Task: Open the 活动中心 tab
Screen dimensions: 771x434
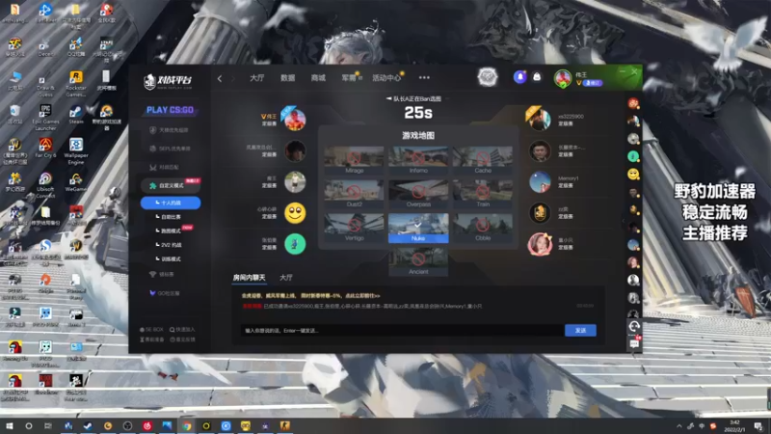Action: tap(386, 78)
